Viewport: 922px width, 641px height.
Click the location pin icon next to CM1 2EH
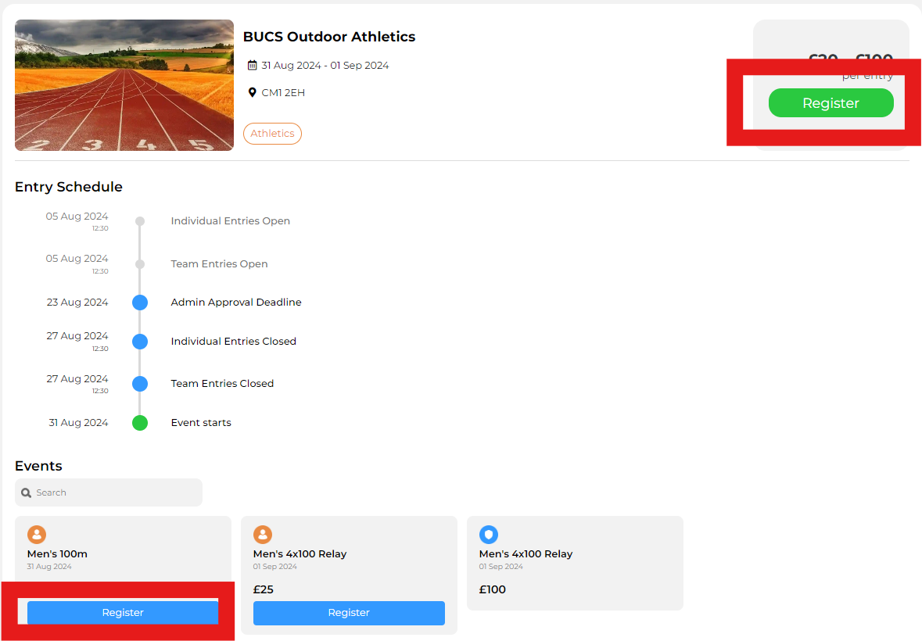pos(252,93)
